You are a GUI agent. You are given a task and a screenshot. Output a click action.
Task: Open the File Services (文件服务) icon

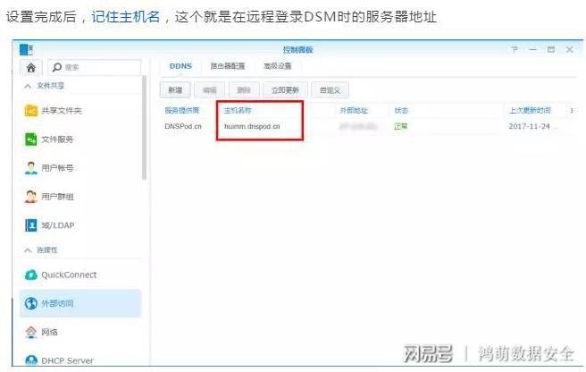click(x=30, y=139)
